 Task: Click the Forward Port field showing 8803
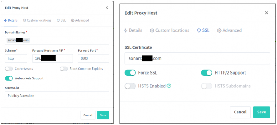pyautogui.click(x=94, y=58)
